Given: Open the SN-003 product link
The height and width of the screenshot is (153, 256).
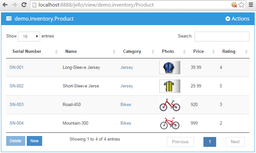Looking at the screenshot, I should pyautogui.click(x=16, y=104).
